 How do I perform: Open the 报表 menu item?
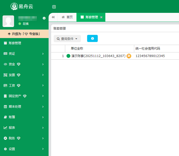(x=24, y=128)
